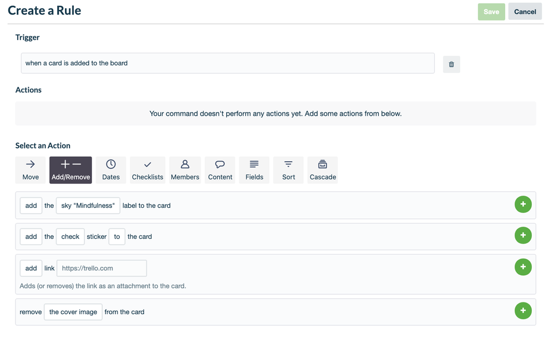Open the Move actions tab
The height and width of the screenshot is (339, 554).
tap(31, 170)
